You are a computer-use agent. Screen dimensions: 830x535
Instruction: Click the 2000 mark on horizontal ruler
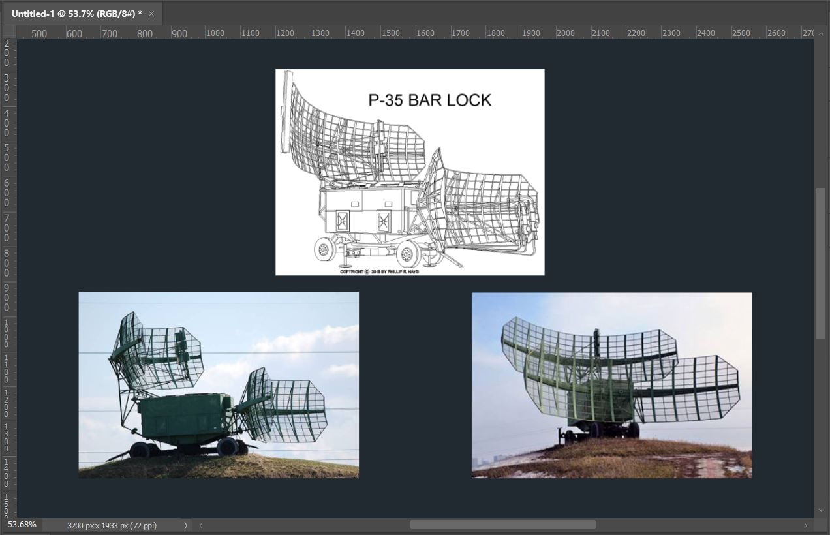[565, 33]
